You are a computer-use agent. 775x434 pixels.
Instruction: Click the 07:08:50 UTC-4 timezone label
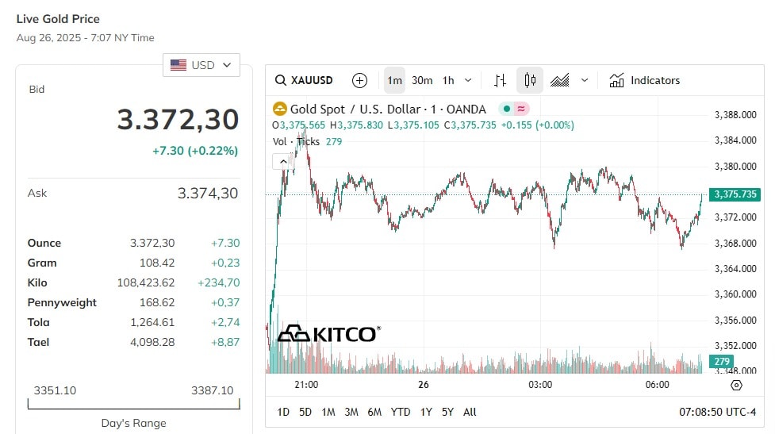718,412
